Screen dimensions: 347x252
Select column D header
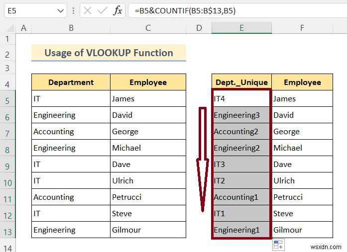[x=199, y=28]
